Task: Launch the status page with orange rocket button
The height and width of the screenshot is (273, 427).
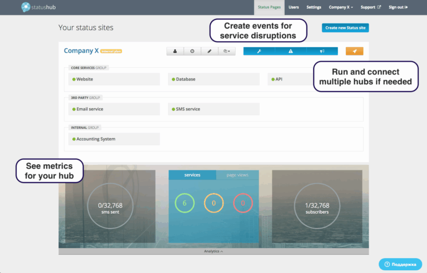Action: click(354, 51)
